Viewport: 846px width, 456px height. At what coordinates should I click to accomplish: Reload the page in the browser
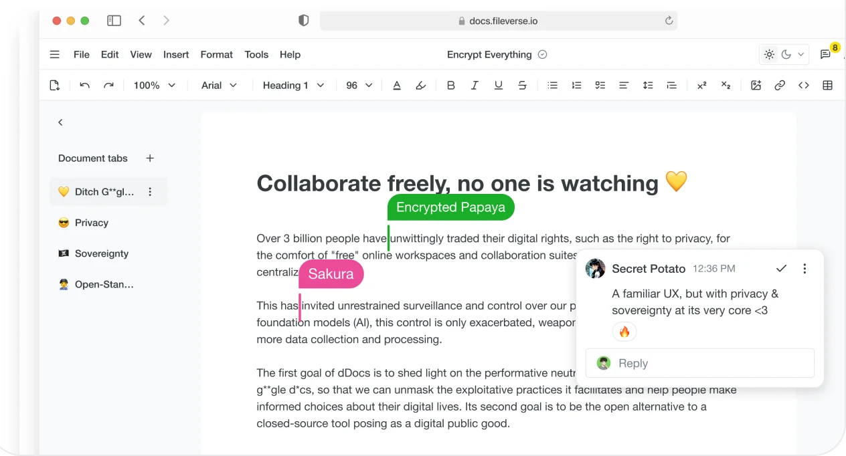[669, 21]
